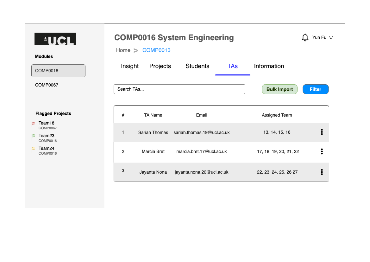This screenshot has height=262, width=370.
Task: Focus the Search TAs field
Action: tap(179, 89)
